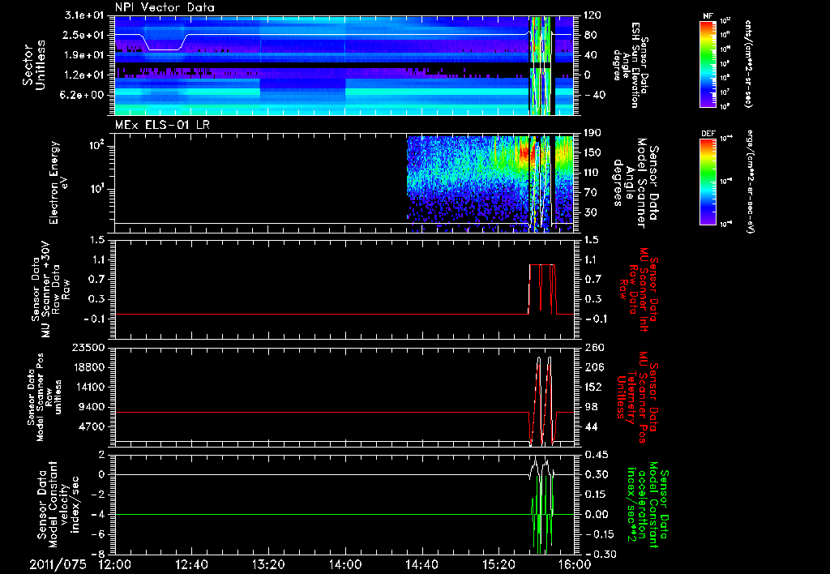Click the 'ESH Sun Elevation Angle' axis label
The image size is (830, 574).
[630, 65]
